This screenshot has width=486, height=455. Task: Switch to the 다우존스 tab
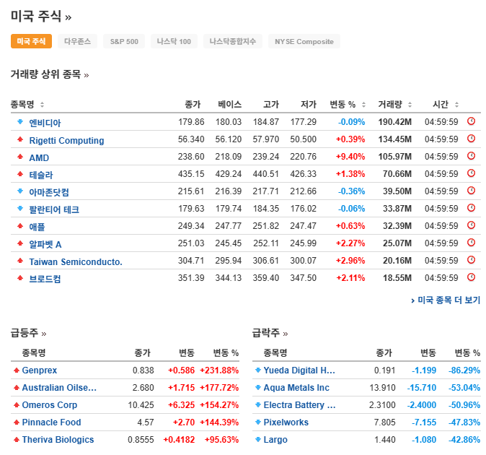77,41
